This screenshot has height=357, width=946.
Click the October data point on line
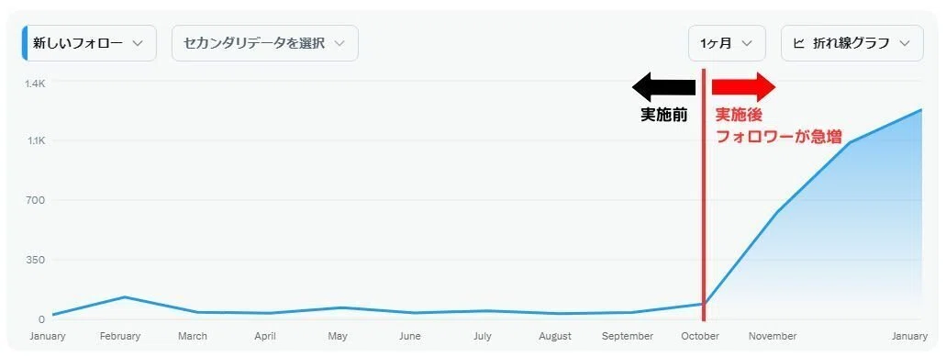[704, 304]
